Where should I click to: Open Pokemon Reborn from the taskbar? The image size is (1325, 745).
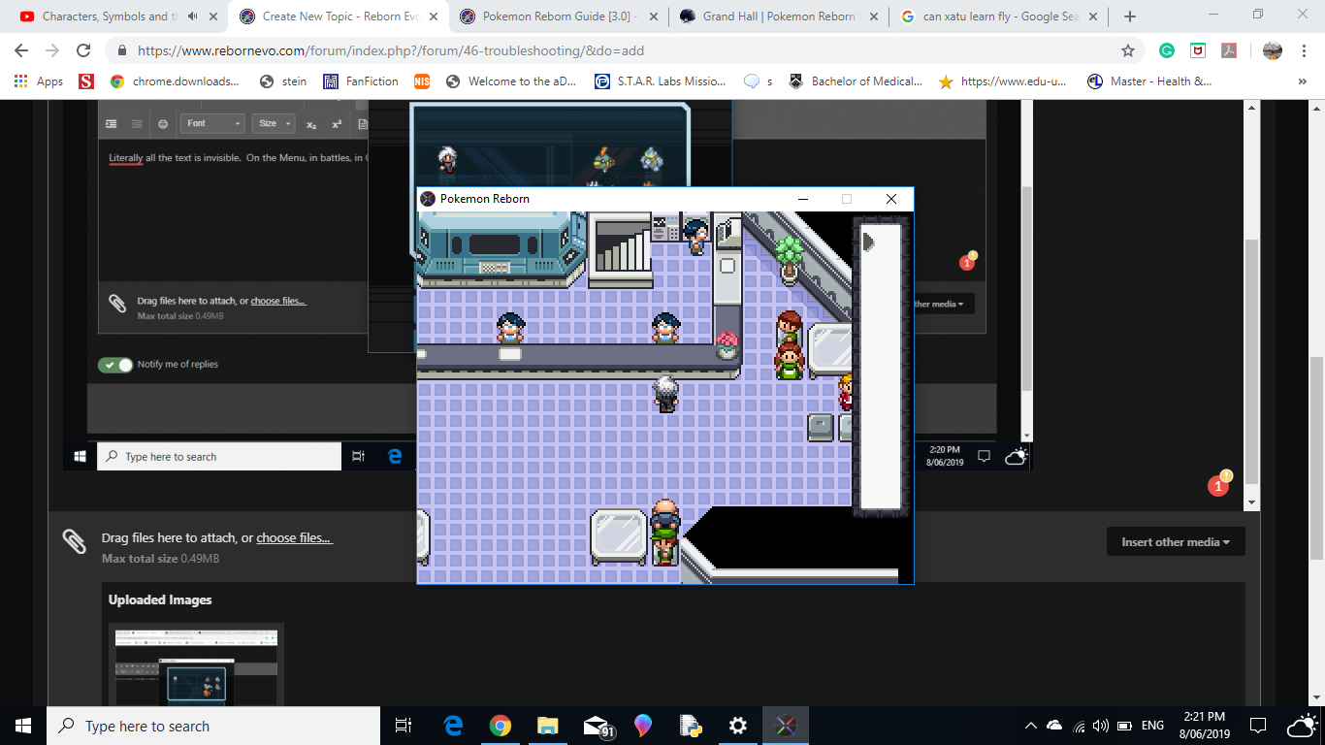coord(786,726)
